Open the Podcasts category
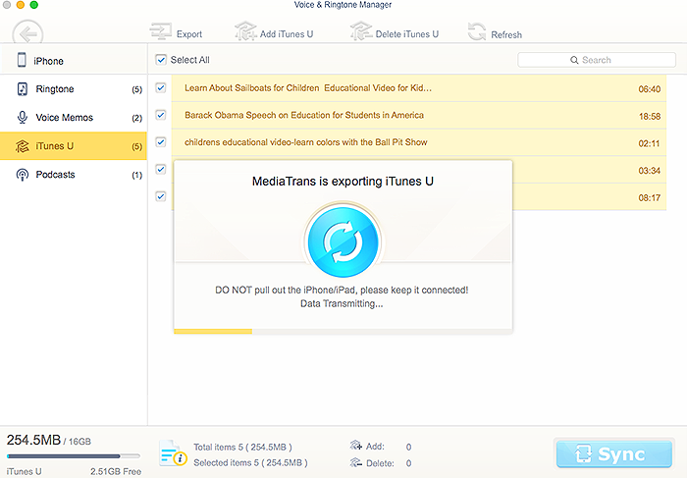This screenshot has height=478, width=687. tap(74, 175)
